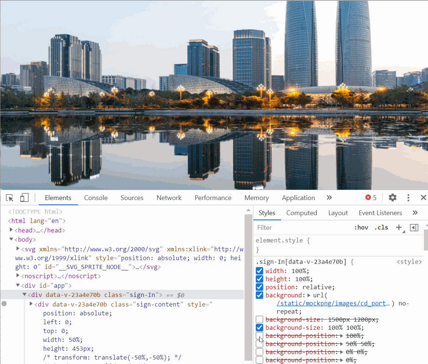
Task: Add a new style rule plus icon
Action: [x=399, y=227]
